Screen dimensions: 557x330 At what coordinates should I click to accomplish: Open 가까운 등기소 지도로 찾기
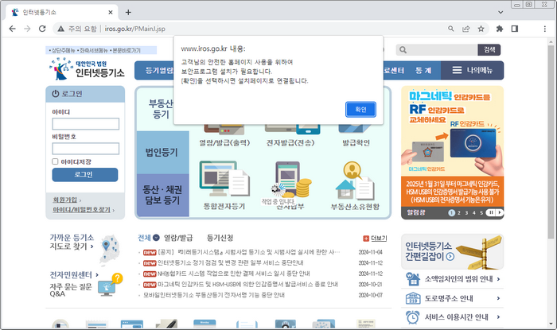[x=72, y=242]
